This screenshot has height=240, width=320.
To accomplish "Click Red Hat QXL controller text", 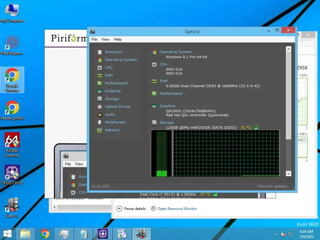I will 197,115.
